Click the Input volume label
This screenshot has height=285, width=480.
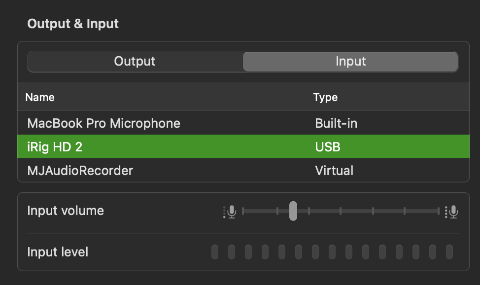(66, 211)
